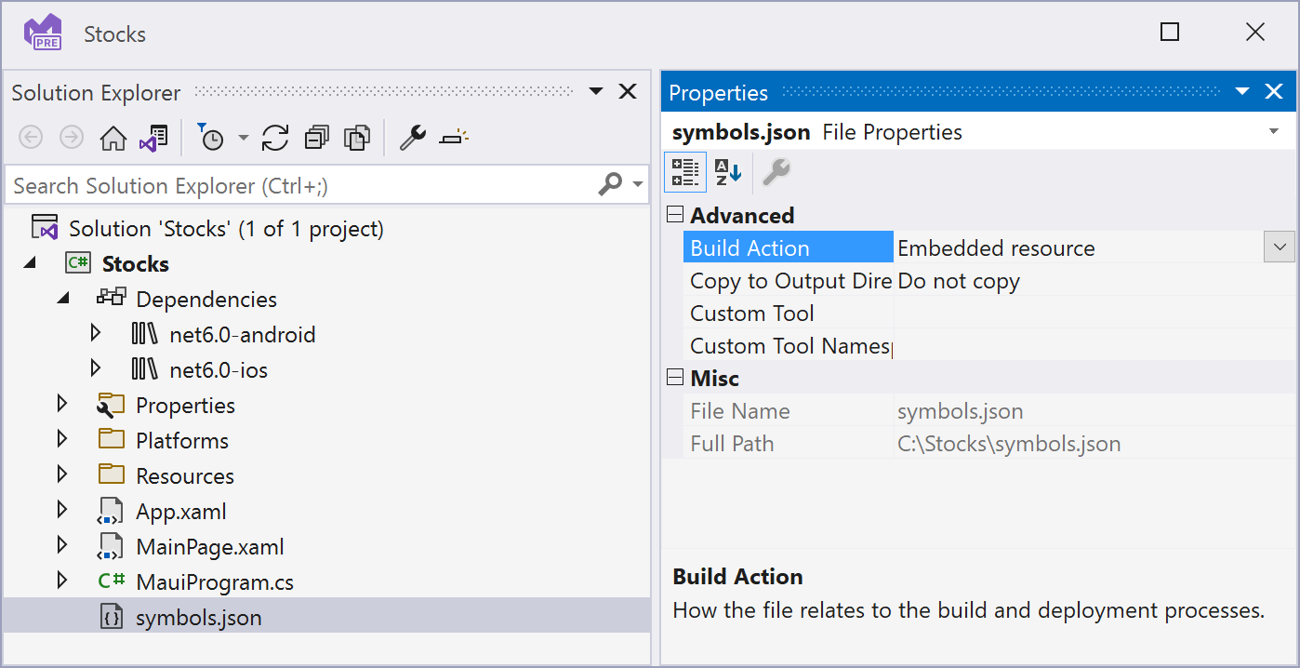Click the Forward navigation arrow in Solution Explorer
This screenshot has width=1300, height=668.
coord(72,139)
